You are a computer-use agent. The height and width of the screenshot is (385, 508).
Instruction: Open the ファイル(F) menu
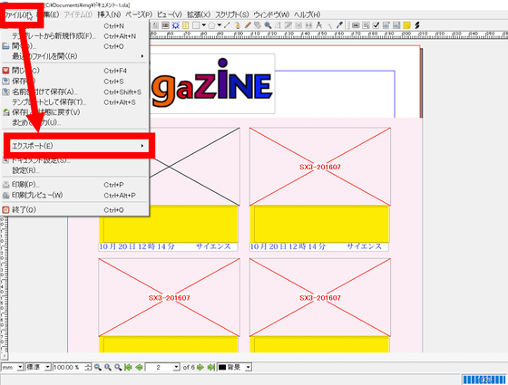(x=18, y=14)
